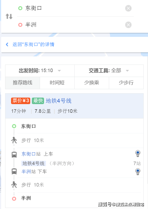
Task: Click the subway icon beside 半洲站 下车
Action: click(14, 171)
